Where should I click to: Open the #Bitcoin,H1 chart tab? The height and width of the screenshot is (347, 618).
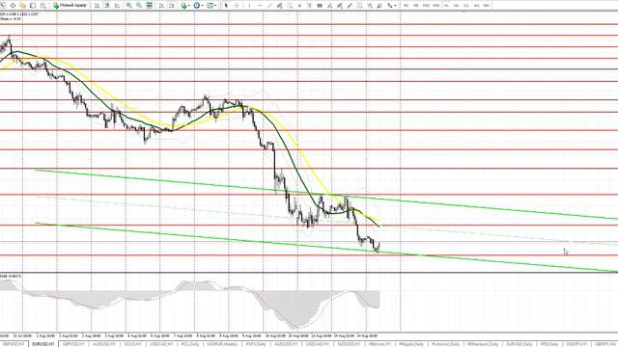(379, 344)
